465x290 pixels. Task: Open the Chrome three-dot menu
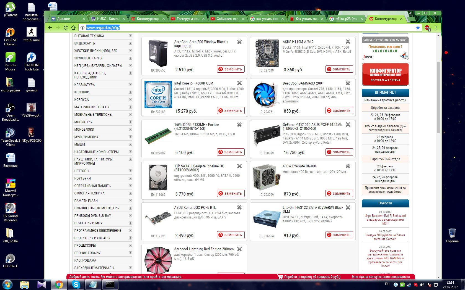pyautogui.click(x=436, y=28)
